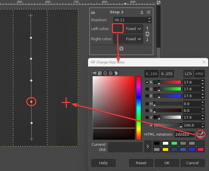The image size is (209, 171).
Task: Increase the G value with up arrow
Action: click(202, 87)
